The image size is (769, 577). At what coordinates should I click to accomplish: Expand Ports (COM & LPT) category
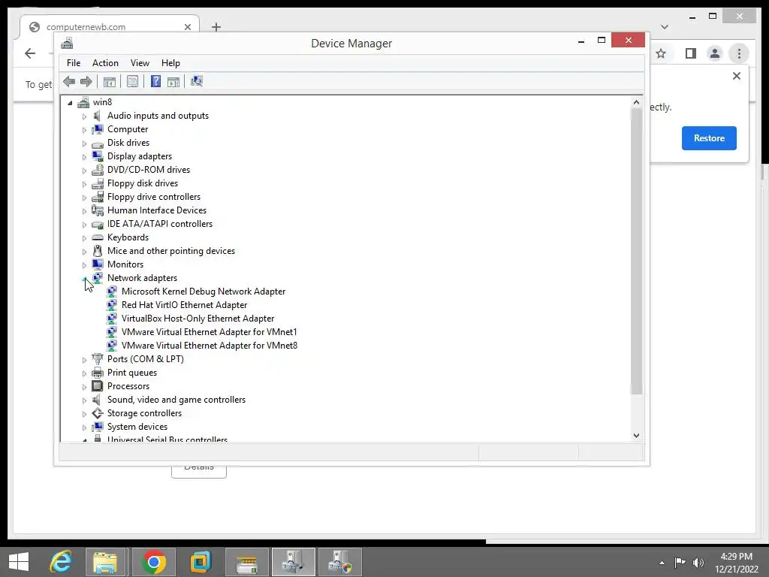[x=84, y=360]
